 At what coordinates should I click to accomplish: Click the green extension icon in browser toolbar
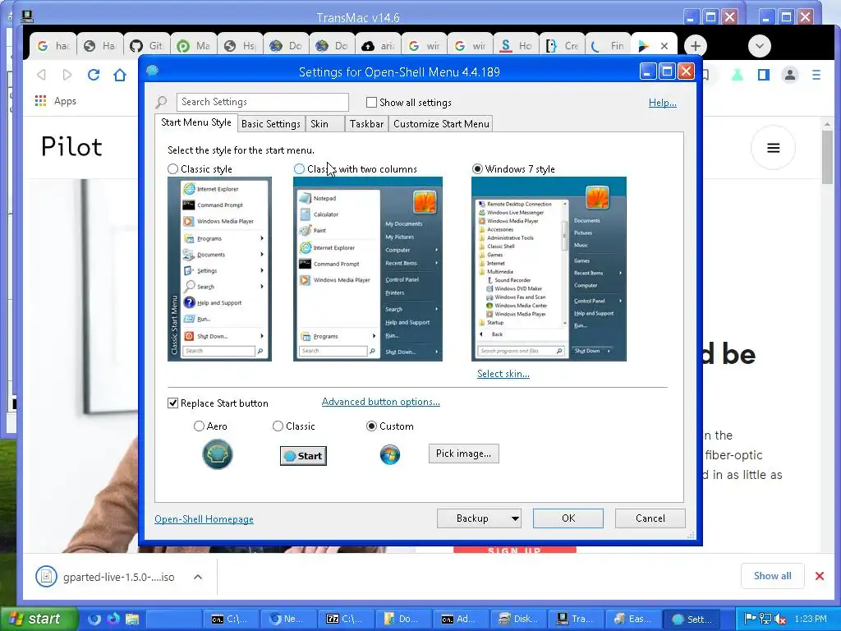point(738,75)
